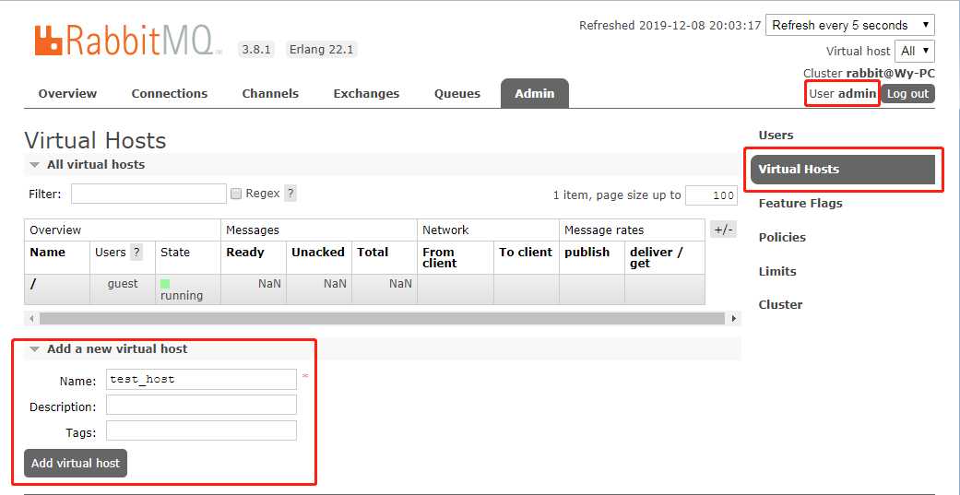Click the User admin label
This screenshot has height=495, width=960.
(x=843, y=94)
